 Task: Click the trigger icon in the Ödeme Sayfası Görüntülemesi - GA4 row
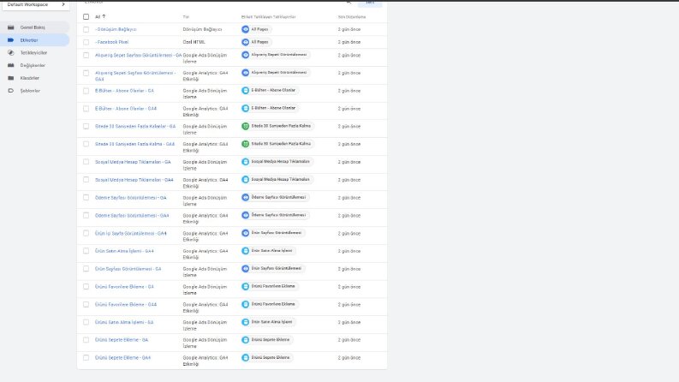coord(245,215)
